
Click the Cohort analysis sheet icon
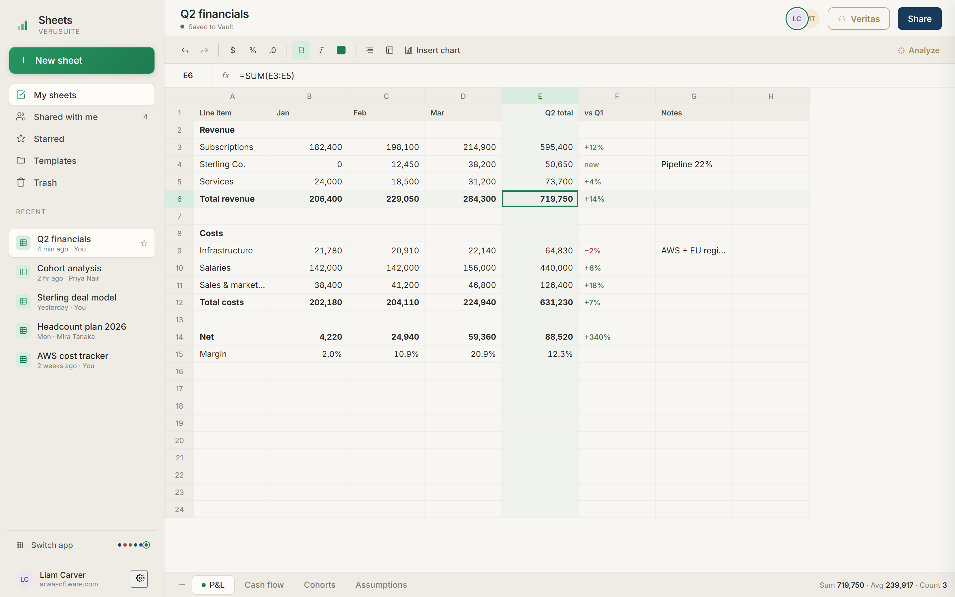tap(23, 272)
